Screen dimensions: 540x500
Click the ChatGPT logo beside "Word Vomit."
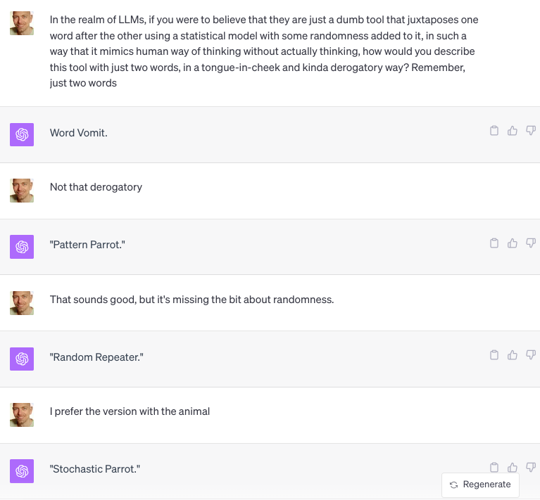22,134
